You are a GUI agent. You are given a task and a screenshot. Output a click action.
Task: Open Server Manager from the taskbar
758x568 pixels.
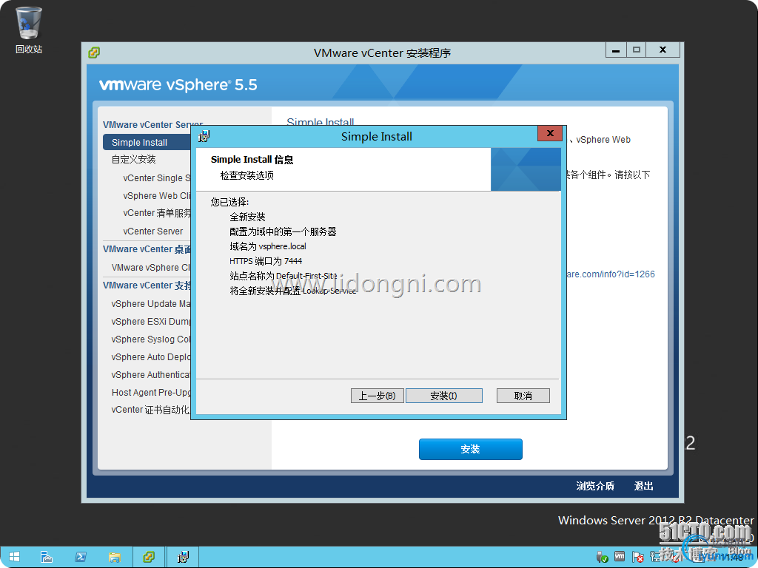47,557
